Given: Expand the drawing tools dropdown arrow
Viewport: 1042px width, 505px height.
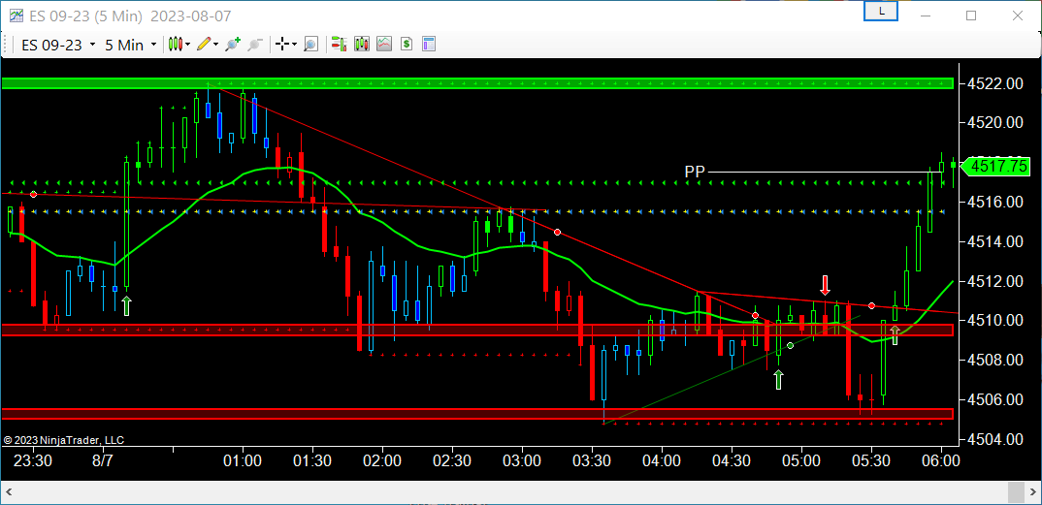Looking at the screenshot, I should click(x=216, y=45).
